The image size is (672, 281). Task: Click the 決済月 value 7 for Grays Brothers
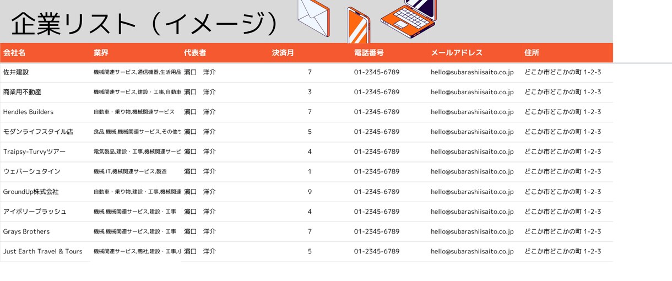pyautogui.click(x=310, y=231)
